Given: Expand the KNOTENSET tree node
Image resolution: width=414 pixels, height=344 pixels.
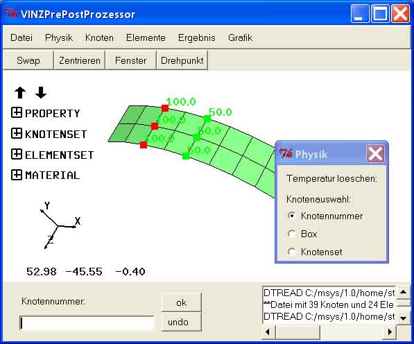Looking at the screenshot, I should tap(17, 133).
